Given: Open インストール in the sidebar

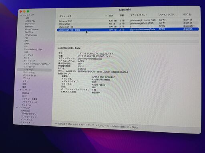Looking at the screenshot, I should [x=26, y=120].
